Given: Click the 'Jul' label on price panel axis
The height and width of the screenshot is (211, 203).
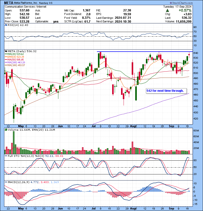Looking at the screenshot, I should 93,126.
